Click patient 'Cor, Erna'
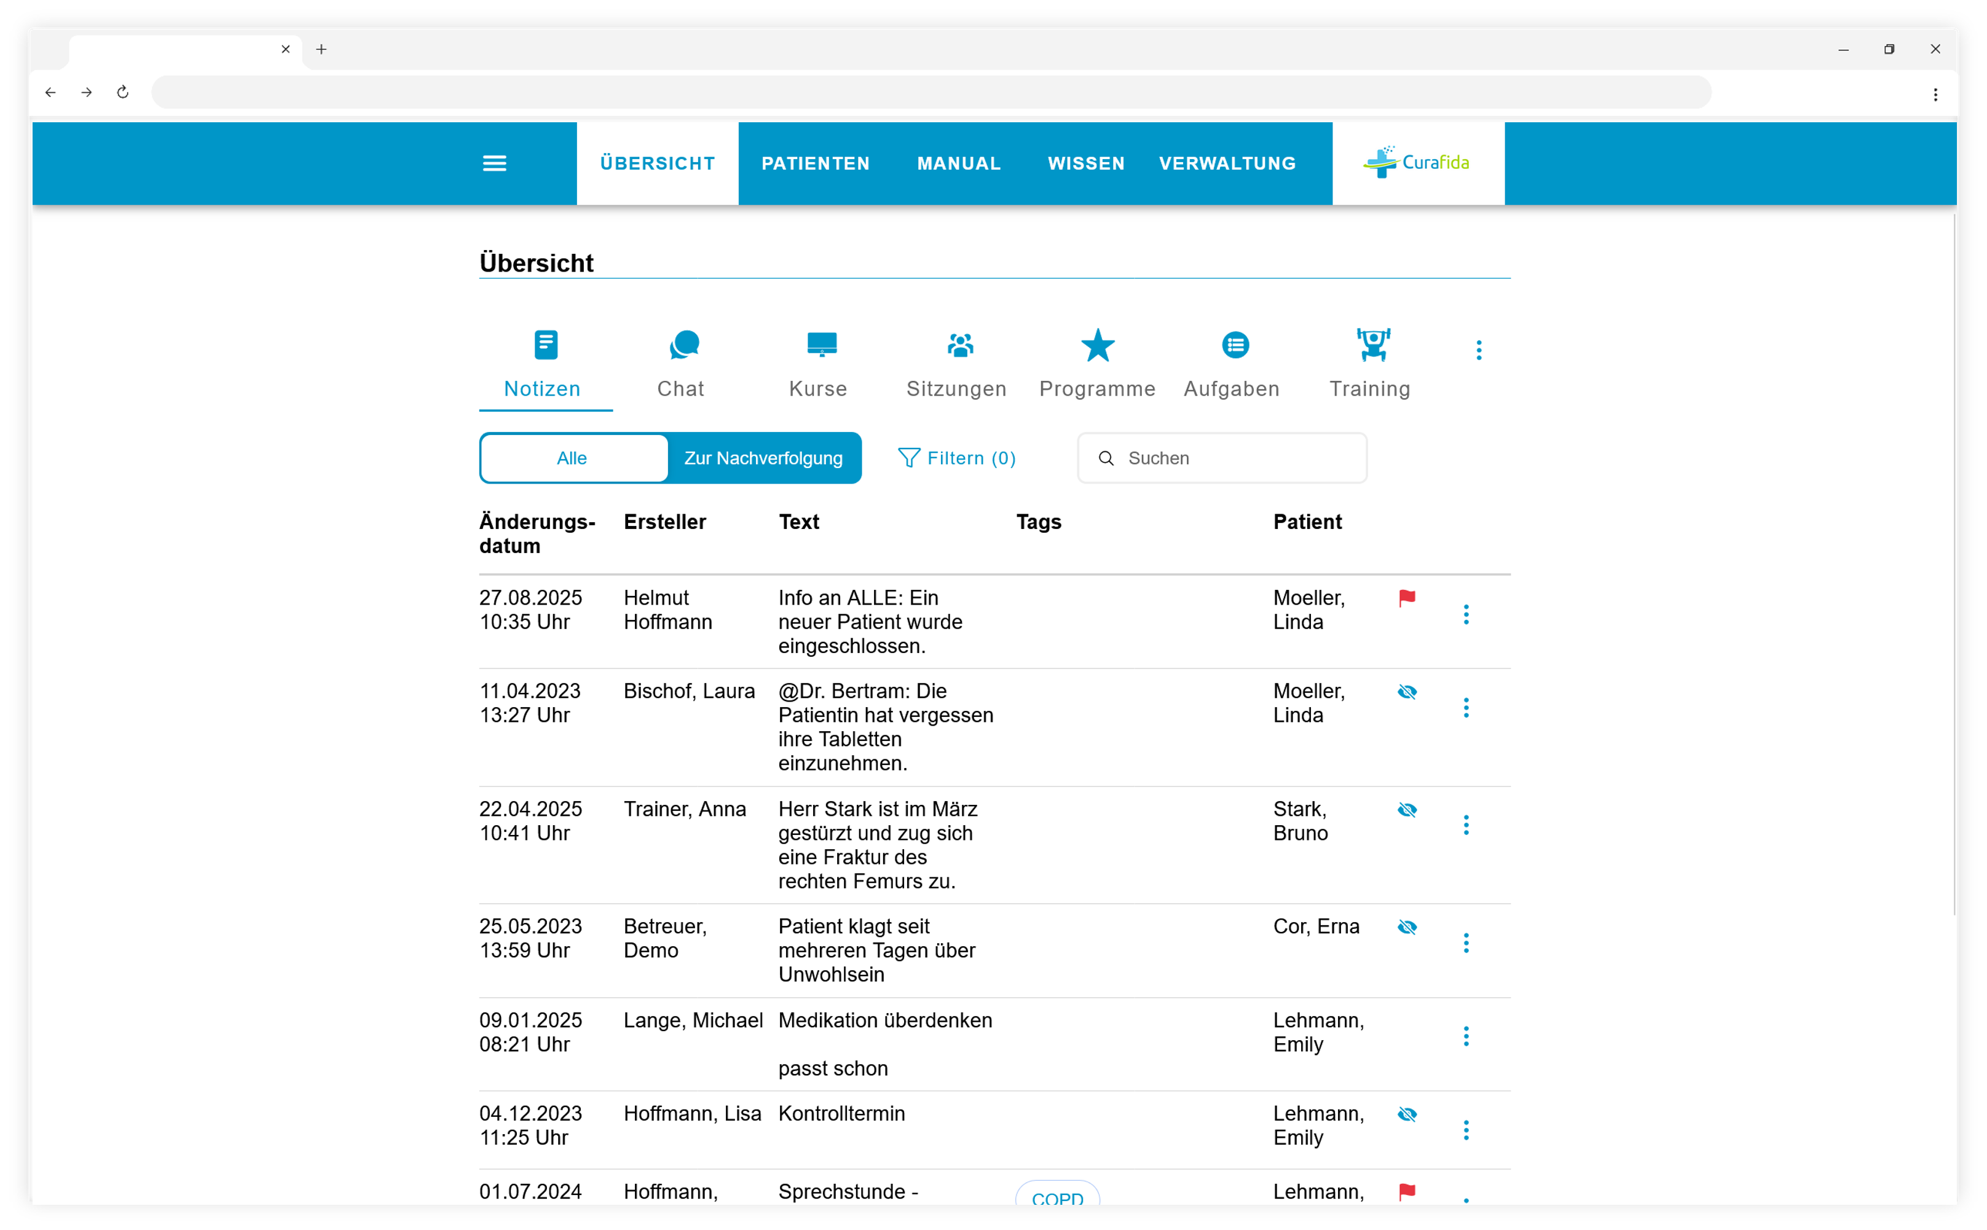The width and height of the screenshot is (1987, 1230). tap(1316, 927)
